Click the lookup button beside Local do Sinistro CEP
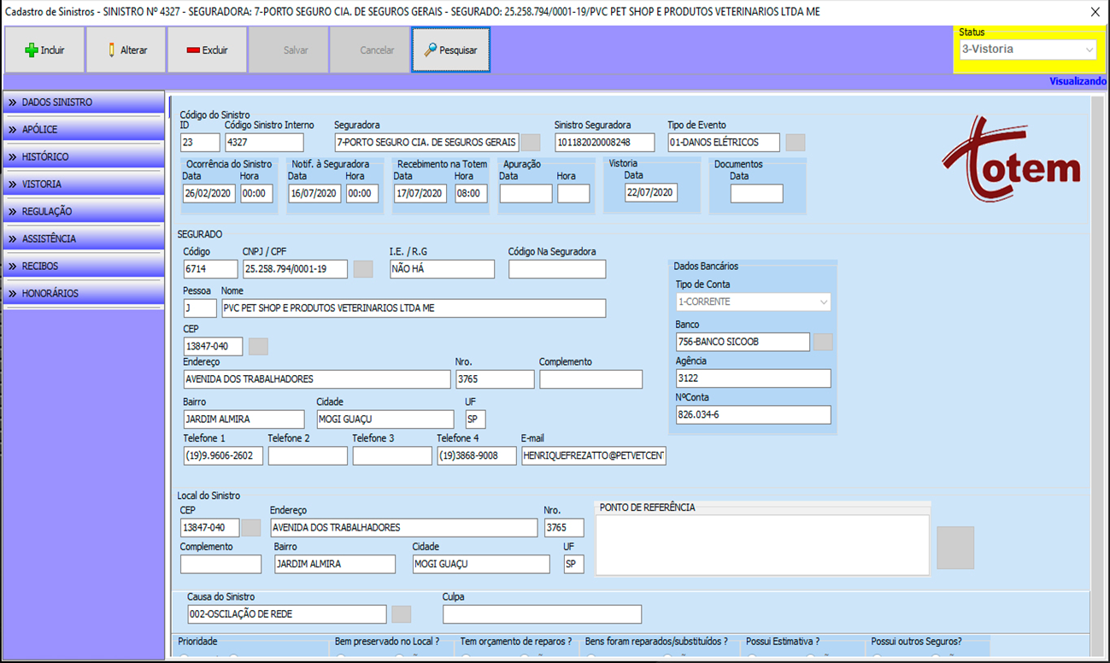Viewport: 1110px width, 663px height. click(251, 528)
